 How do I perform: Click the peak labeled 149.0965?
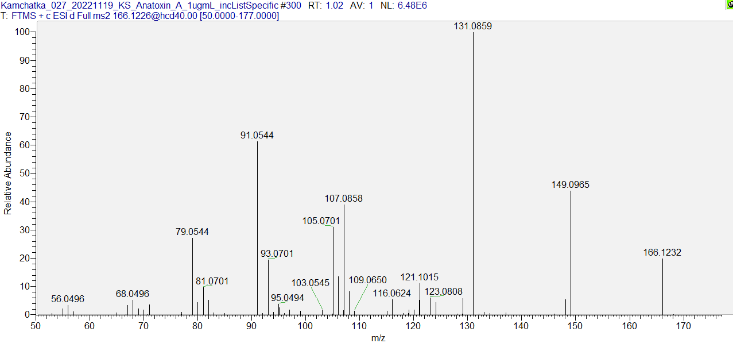[x=570, y=185]
